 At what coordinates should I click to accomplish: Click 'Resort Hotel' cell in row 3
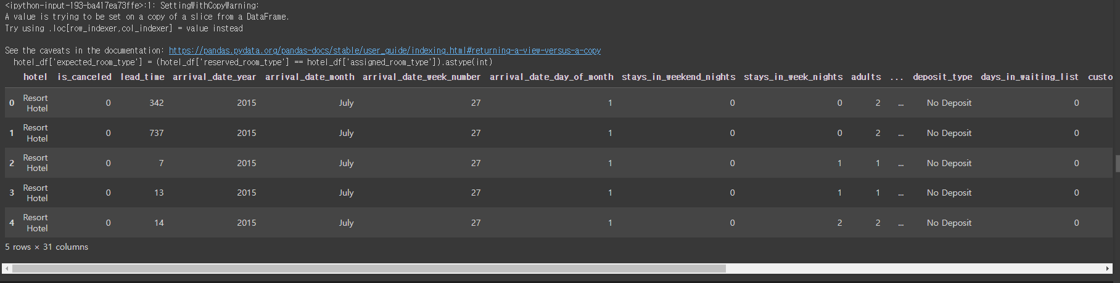coord(35,193)
